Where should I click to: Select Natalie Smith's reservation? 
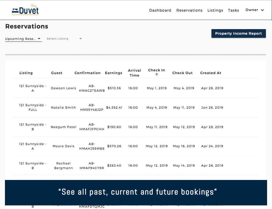click(63, 108)
